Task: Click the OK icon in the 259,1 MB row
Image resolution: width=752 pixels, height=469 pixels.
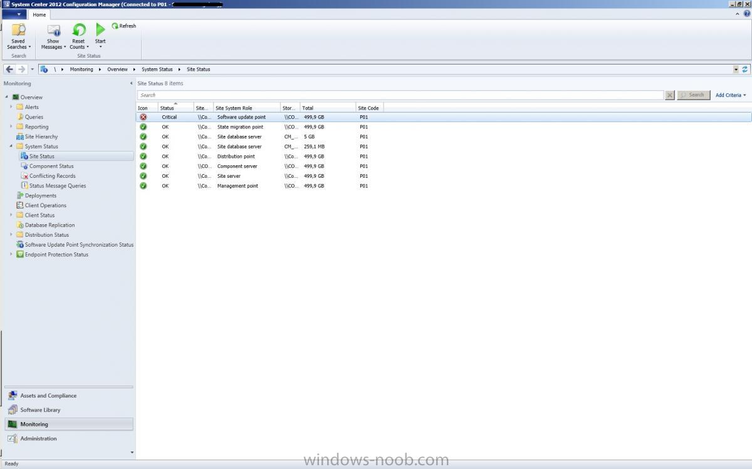Action: [144, 147]
